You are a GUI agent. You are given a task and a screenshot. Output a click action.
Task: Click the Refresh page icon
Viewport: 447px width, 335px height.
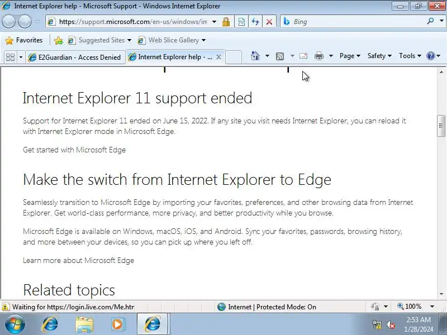tap(255, 22)
